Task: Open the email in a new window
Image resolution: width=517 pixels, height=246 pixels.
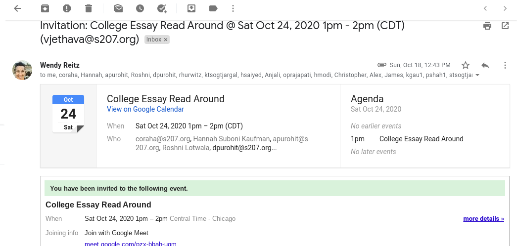Action: [505, 26]
